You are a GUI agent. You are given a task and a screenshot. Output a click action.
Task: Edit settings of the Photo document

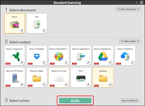coord(22,30)
